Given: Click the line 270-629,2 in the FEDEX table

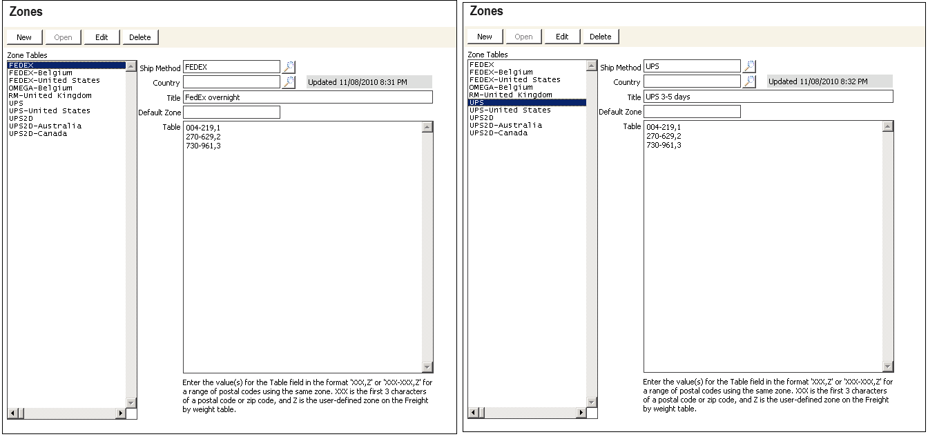Looking at the screenshot, I should pos(203,137).
